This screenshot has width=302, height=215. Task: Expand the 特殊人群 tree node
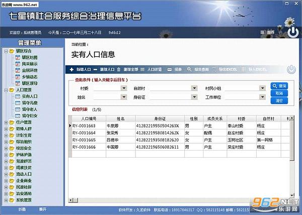coord(6,129)
